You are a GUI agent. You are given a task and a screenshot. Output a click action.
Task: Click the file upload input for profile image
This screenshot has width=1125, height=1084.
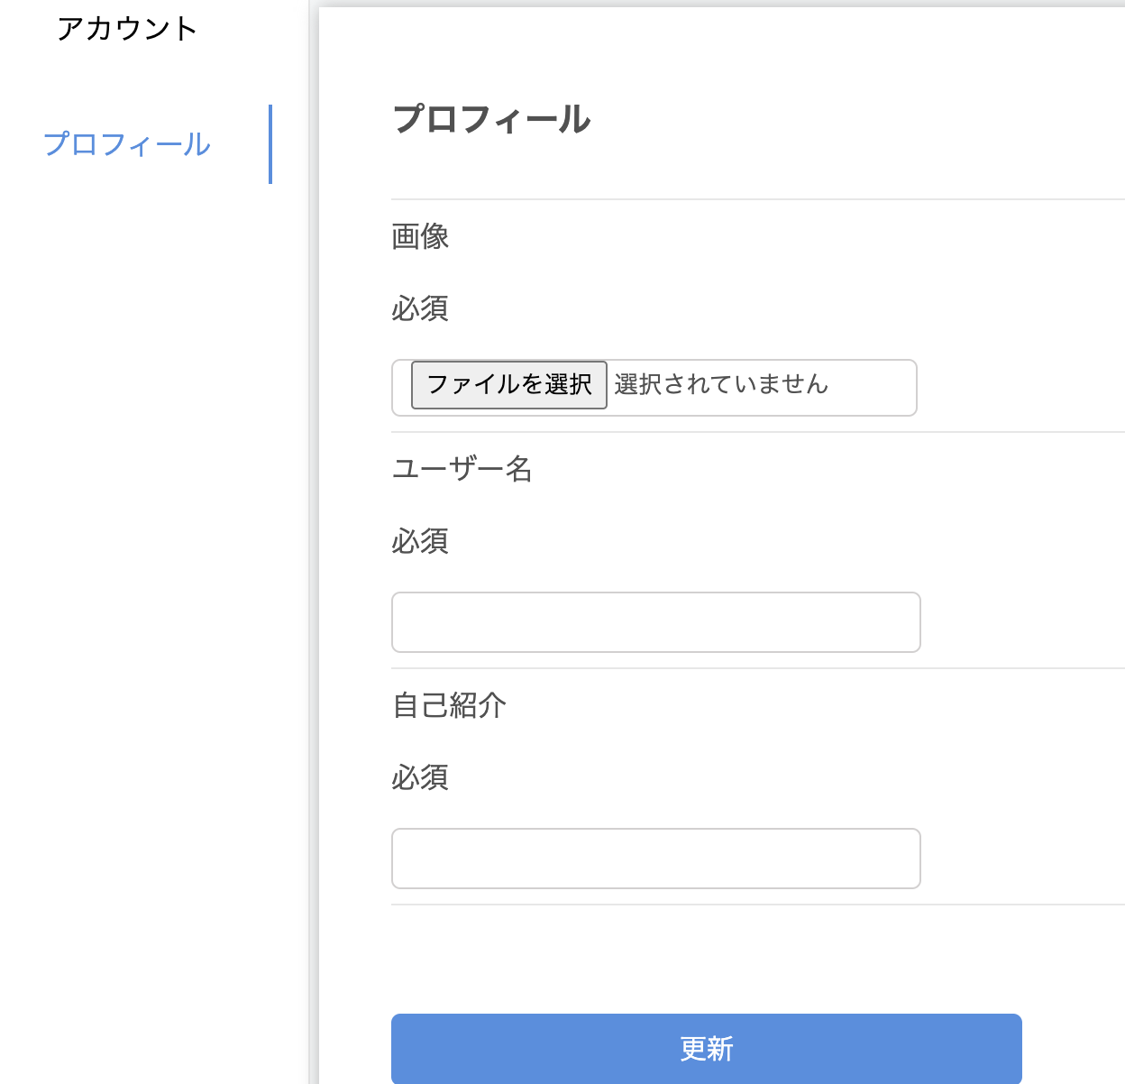(508, 385)
